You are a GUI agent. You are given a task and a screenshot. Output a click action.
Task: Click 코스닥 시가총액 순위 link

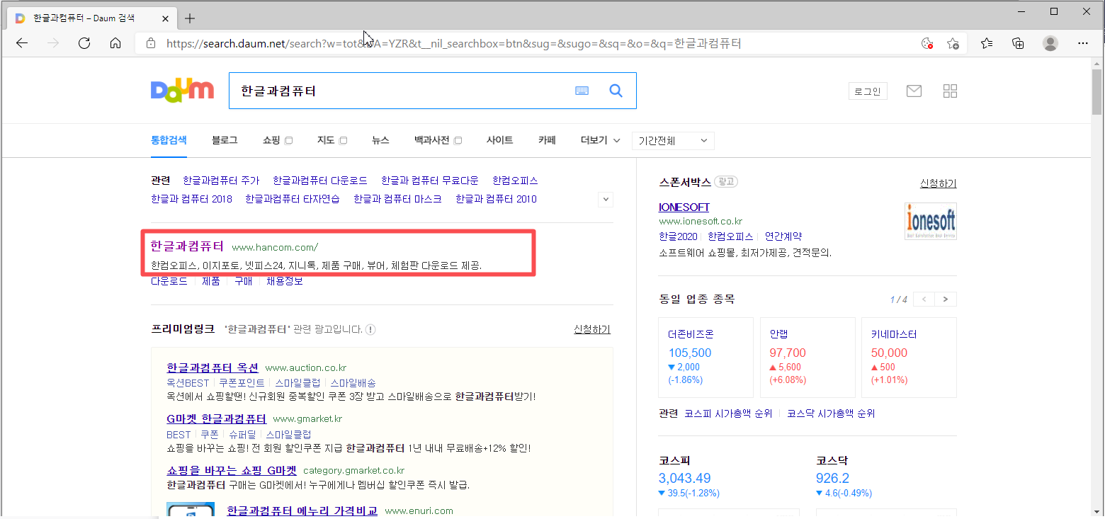pyautogui.click(x=831, y=414)
